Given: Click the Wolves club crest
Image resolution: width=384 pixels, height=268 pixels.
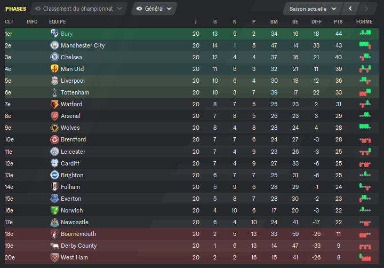Looking at the screenshot, I should (54, 128).
